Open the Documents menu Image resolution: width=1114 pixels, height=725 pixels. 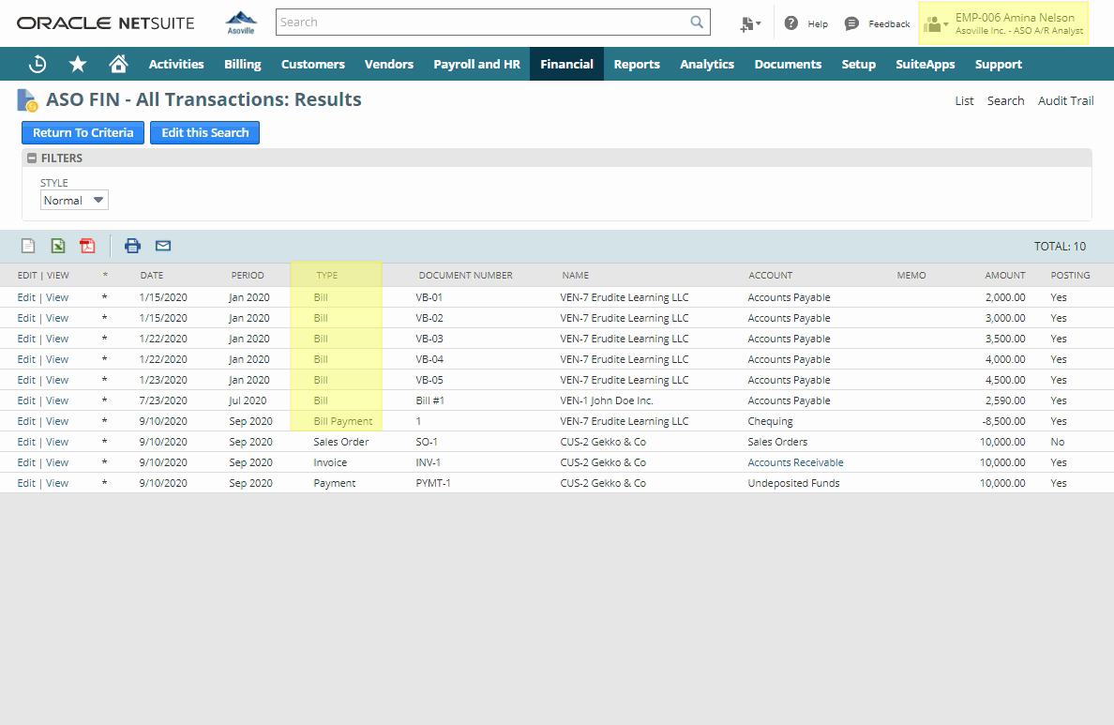click(788, 64)
